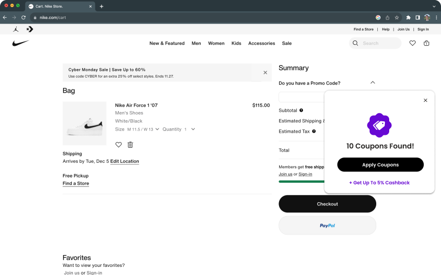Select the Cart. Nike Store tab

60,6
